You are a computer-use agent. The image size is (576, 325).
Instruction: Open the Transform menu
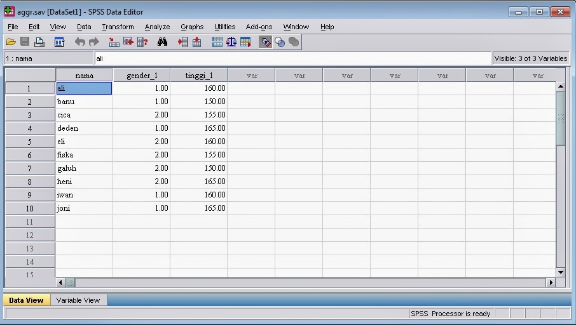[x=118, y=27]
